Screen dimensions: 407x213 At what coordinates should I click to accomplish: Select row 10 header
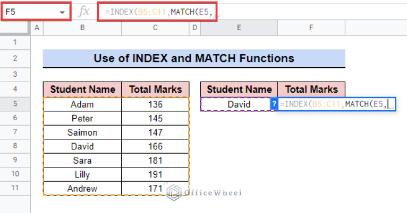pos(15,174)
